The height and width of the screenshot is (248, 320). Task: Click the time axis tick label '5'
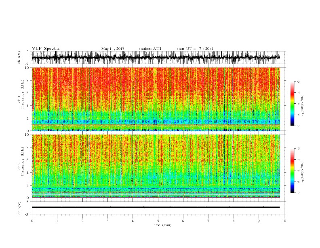pos(158,221)
